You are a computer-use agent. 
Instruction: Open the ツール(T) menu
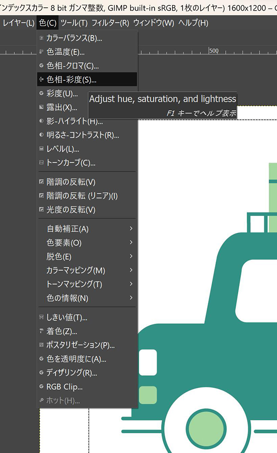point(74,23)
